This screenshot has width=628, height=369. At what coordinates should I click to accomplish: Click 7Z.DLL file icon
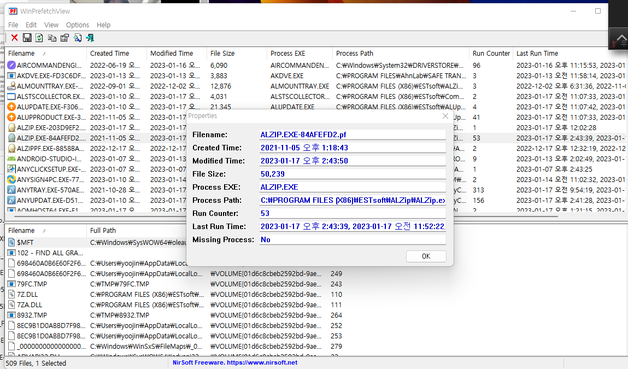(x=11, y=295)
